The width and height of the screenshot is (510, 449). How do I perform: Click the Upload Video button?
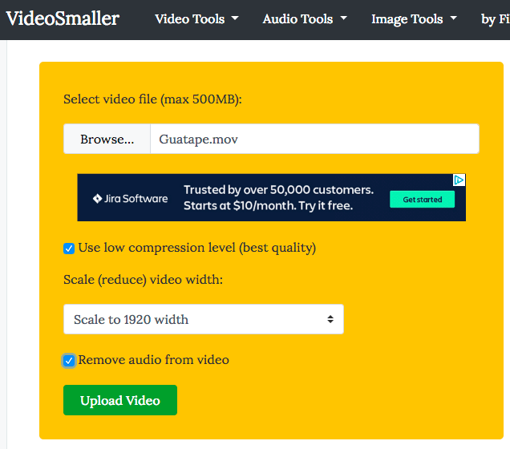[120, 400]
